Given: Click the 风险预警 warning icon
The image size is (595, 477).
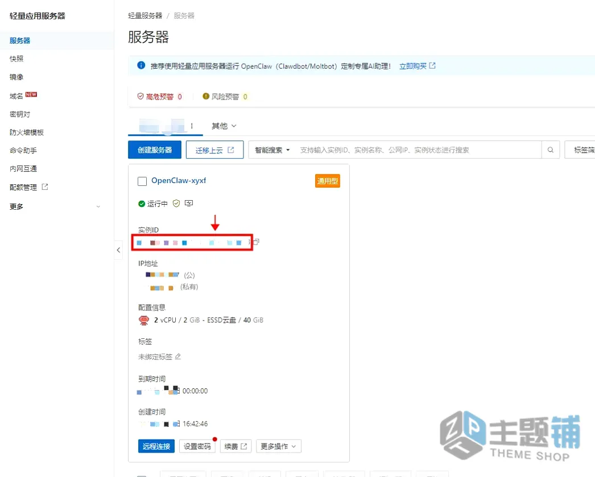Looking at the screenshot, I should 206,96.
